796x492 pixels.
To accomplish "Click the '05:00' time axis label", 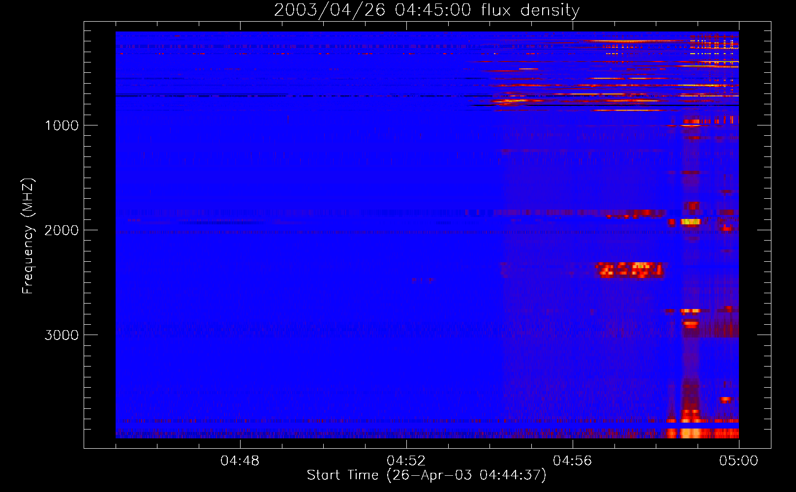I will coord(739,461).
